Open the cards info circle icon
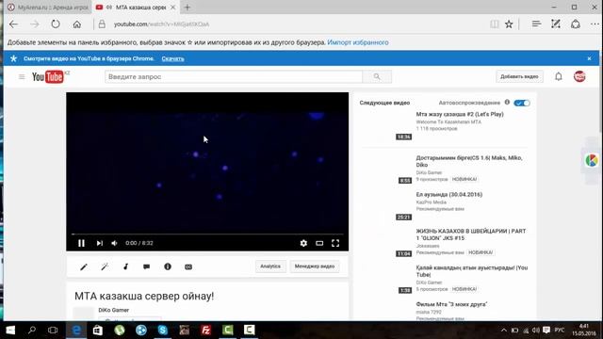 (168, 266)
